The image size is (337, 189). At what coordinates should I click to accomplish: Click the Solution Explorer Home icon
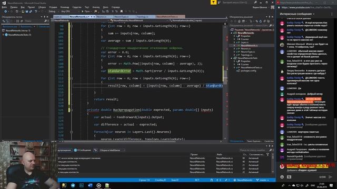click(239, 21)
